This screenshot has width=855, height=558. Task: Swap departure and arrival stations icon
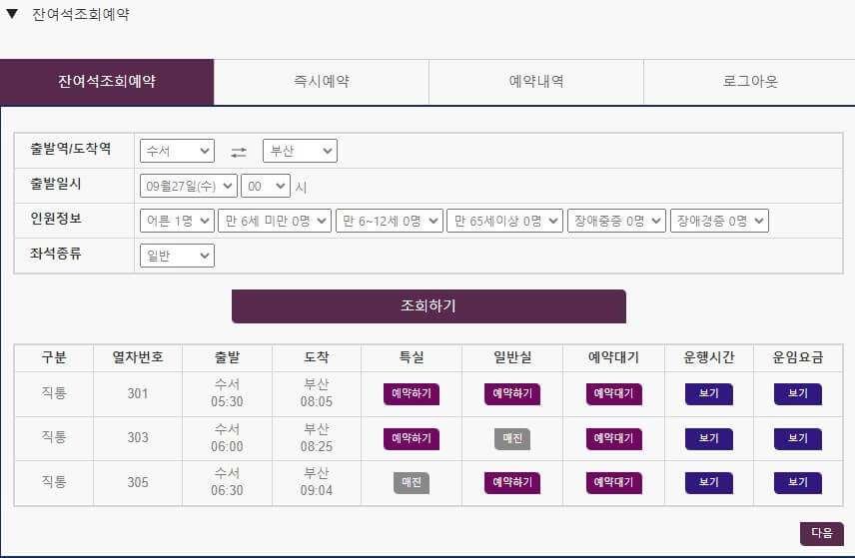(x=239, y=152)
